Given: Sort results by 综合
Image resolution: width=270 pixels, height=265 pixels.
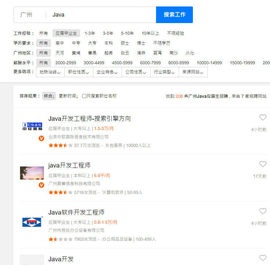Looking at the screenshot, I should pos(49,96).
